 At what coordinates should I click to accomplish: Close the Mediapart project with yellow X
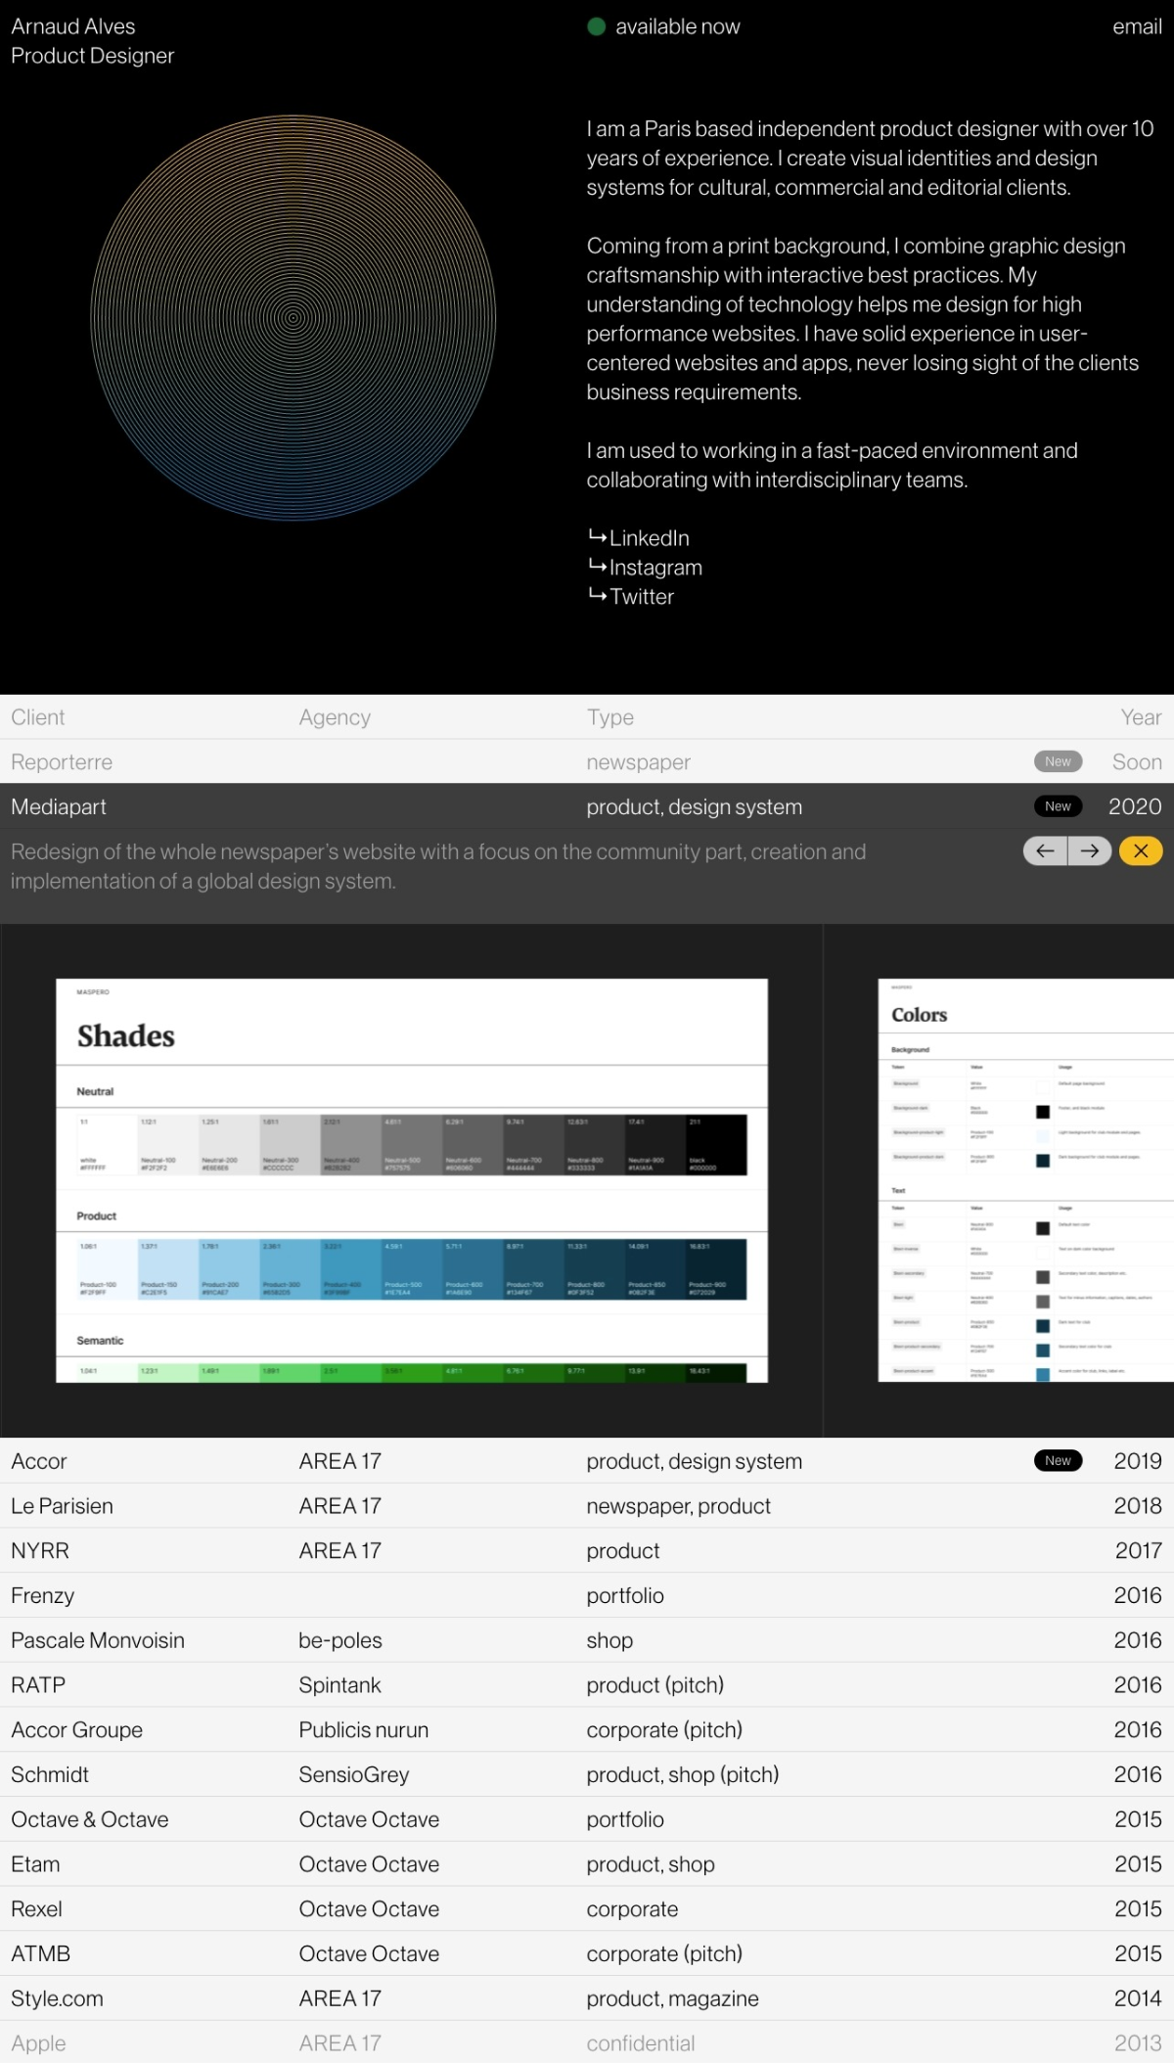click(x=1141, y=851)
